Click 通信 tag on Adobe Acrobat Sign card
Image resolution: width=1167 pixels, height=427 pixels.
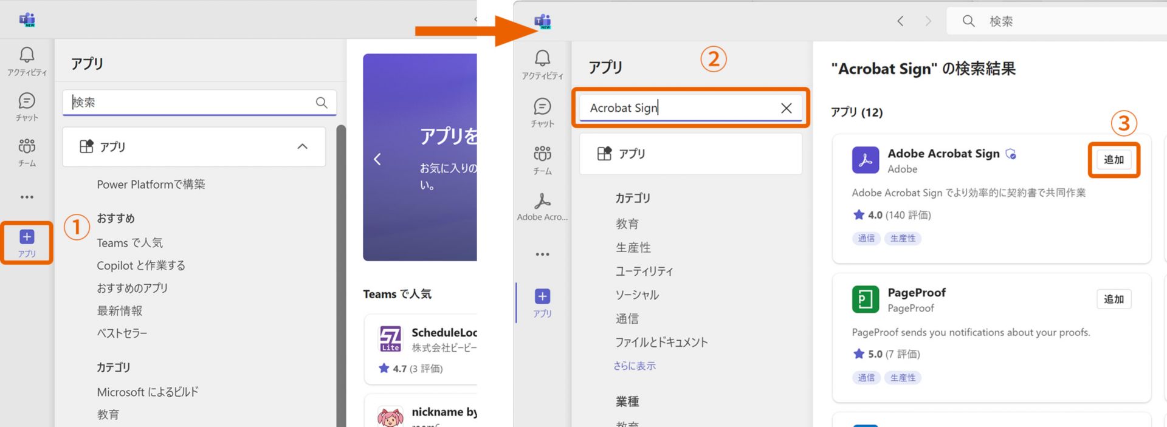coord(866,239)
